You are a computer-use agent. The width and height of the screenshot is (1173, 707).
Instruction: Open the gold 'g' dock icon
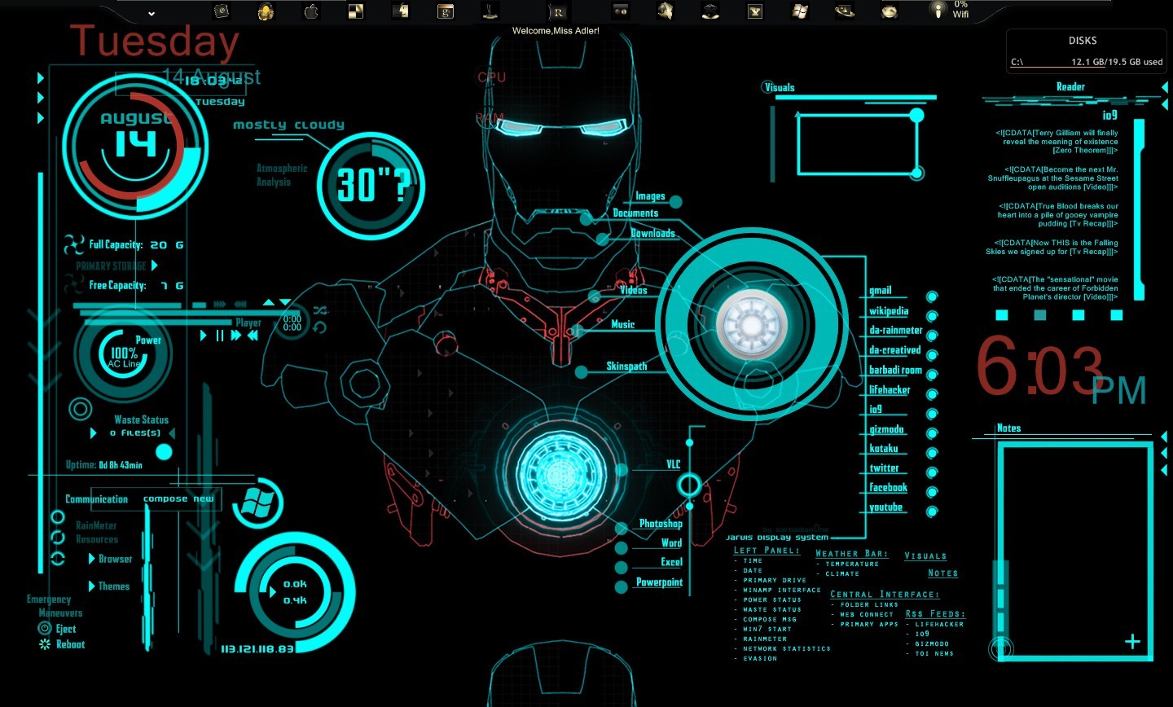pyautogui.click(x=446, y=11)
